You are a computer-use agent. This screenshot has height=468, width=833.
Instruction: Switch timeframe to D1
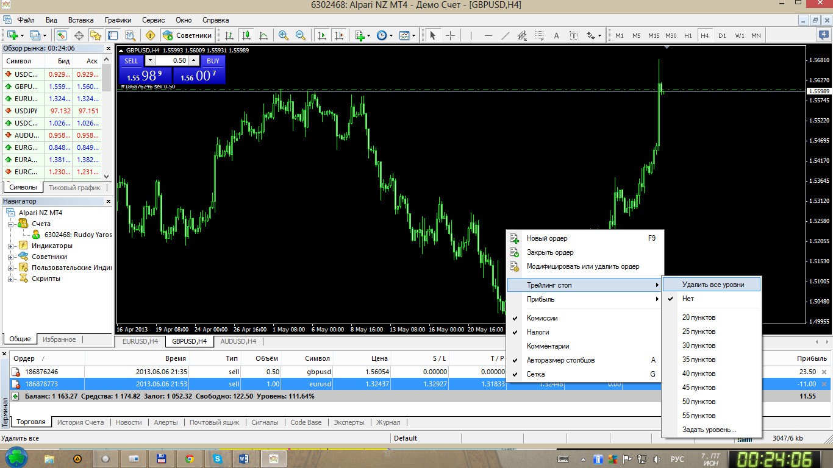click(722, 35)
